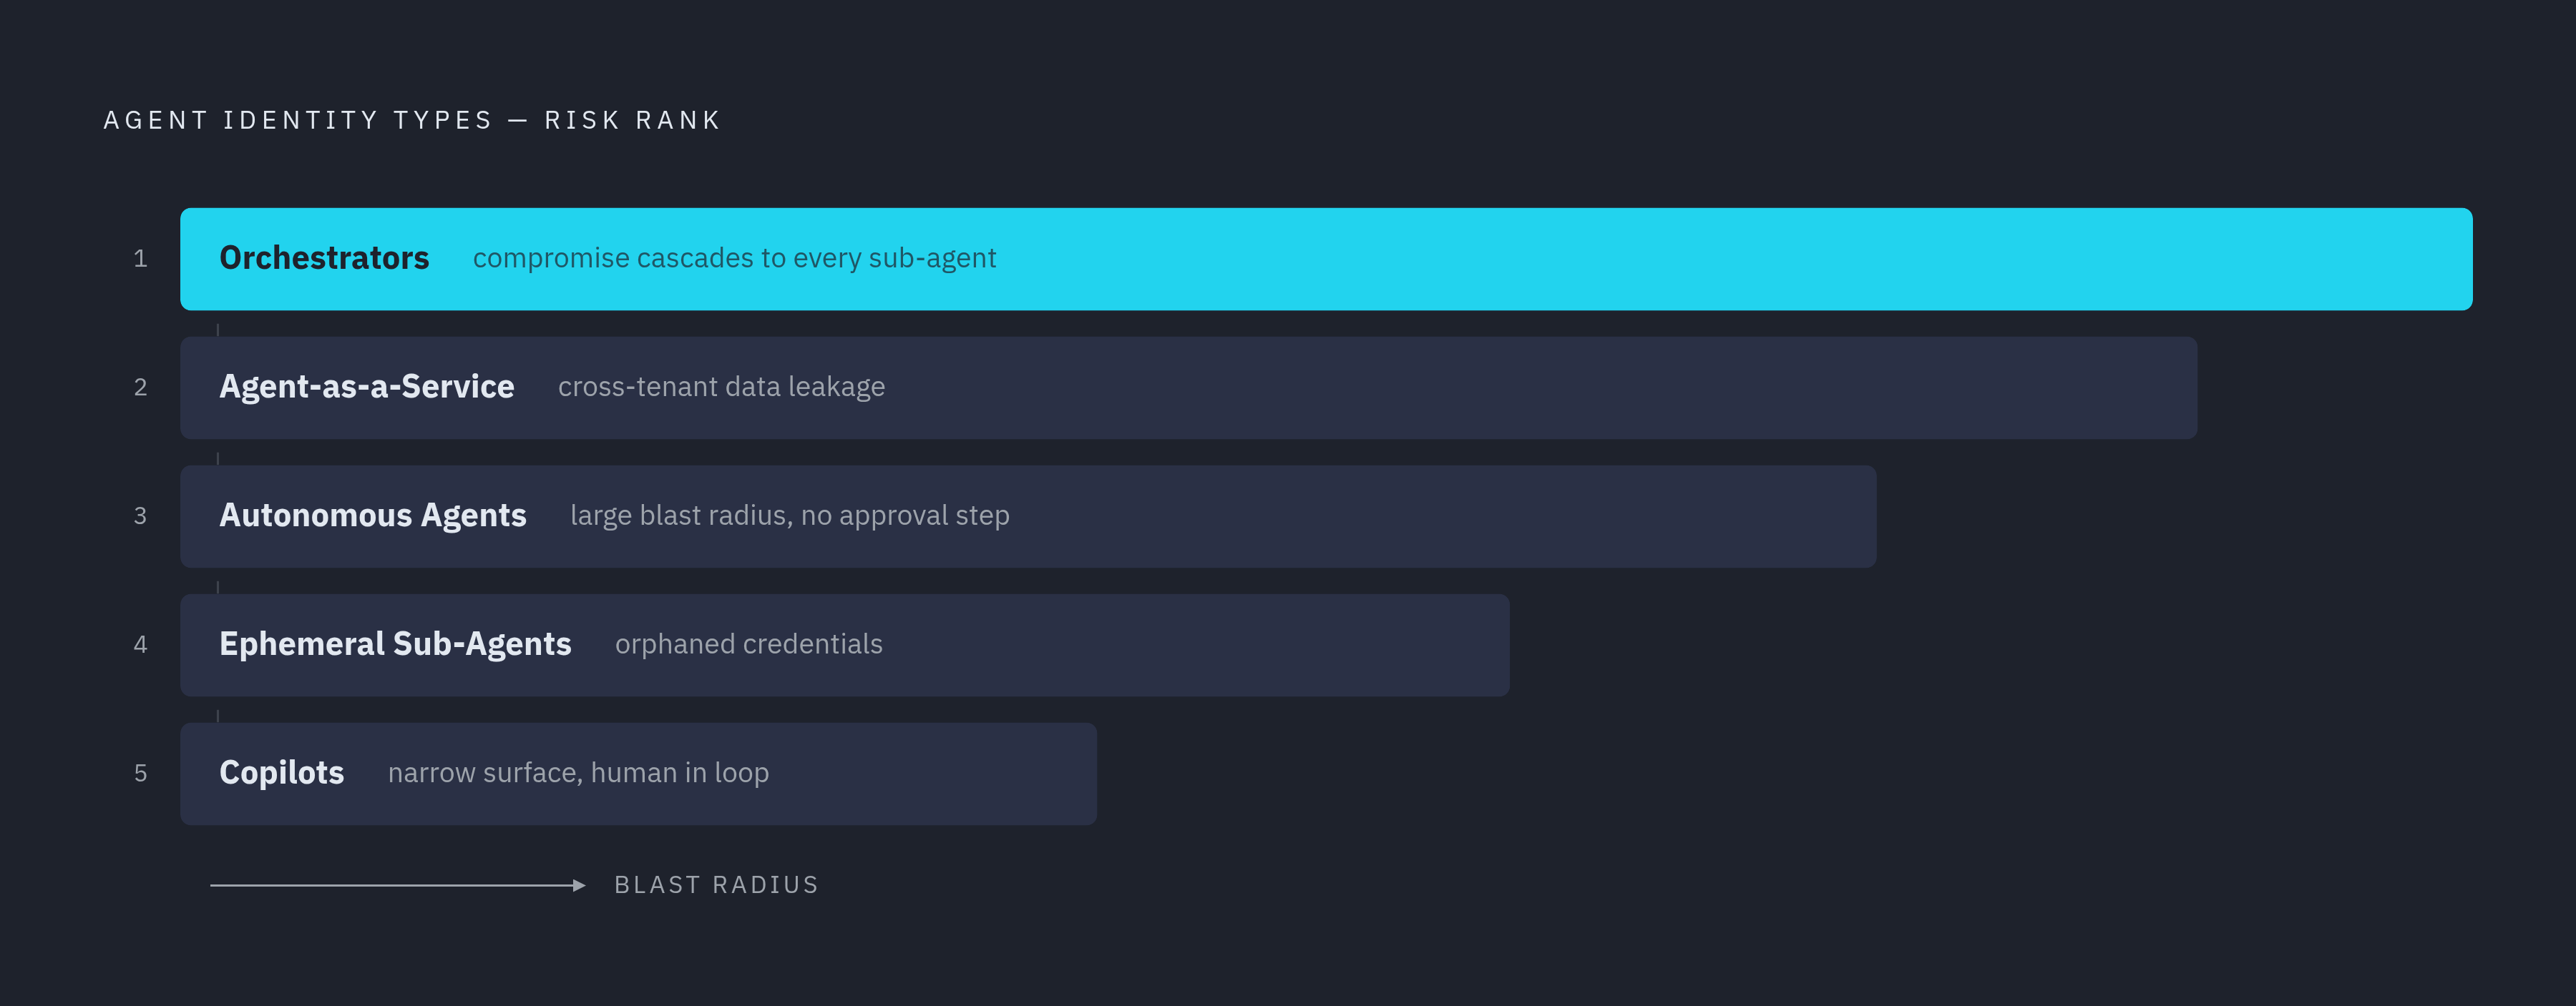Click the Agent Identity Types heading

point(412,121)
